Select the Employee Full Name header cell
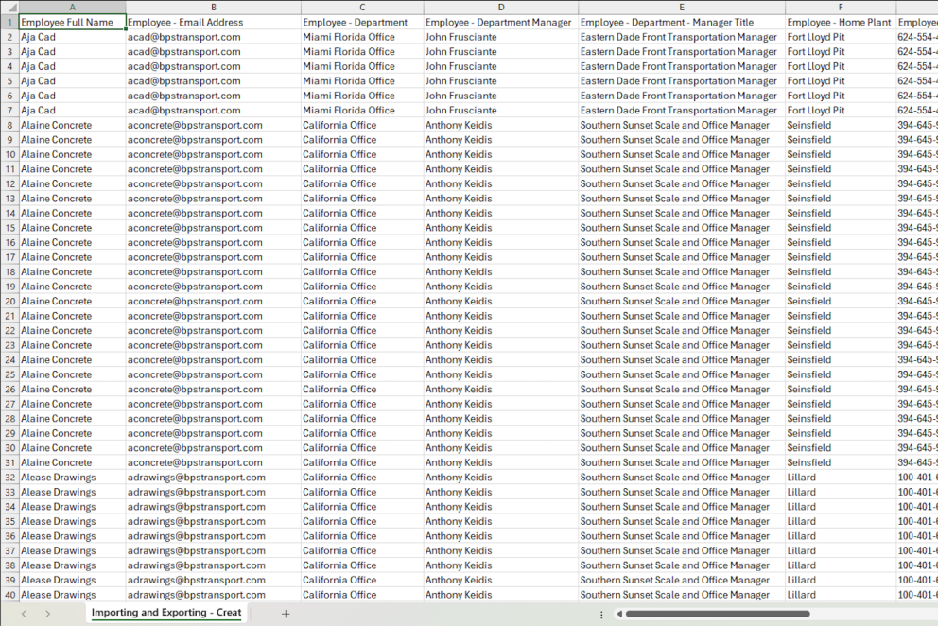 tap(72, 22)
